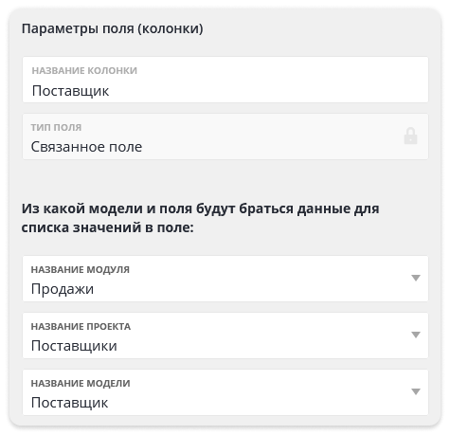Open the Название модуля dropdown showing Продажи
450x435 pixels.
[225, 279]
